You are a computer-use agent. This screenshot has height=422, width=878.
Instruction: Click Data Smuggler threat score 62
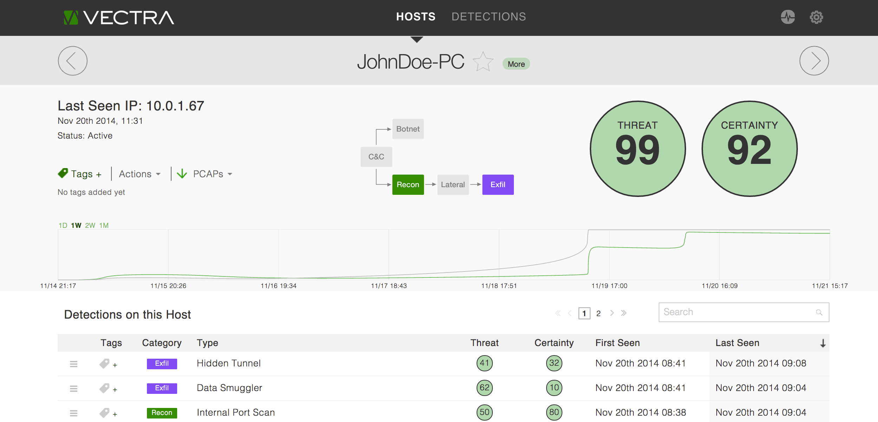[484, 388]
